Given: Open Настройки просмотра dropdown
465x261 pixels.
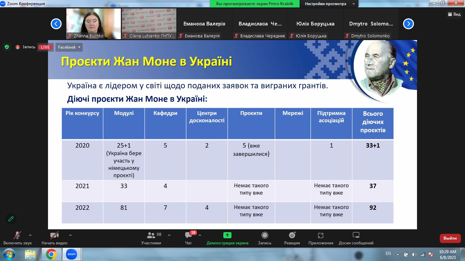Looking at the screenshot, I should tap(330, 4).
